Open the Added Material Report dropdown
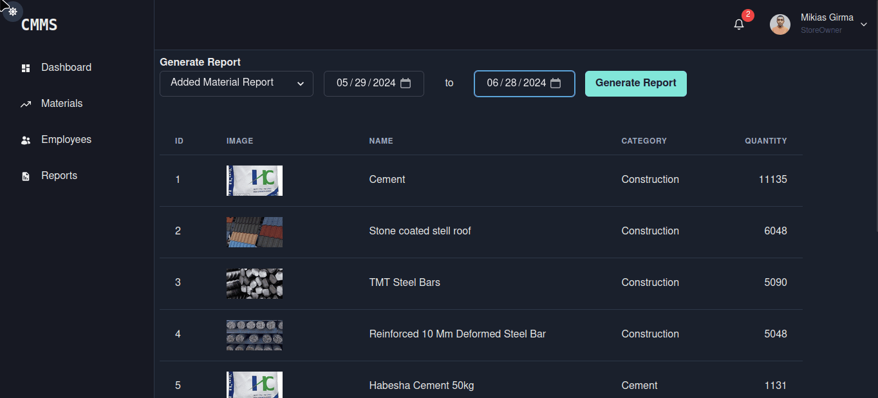The image size is (878, 398). pyautogui.click(x=236, y=83)
